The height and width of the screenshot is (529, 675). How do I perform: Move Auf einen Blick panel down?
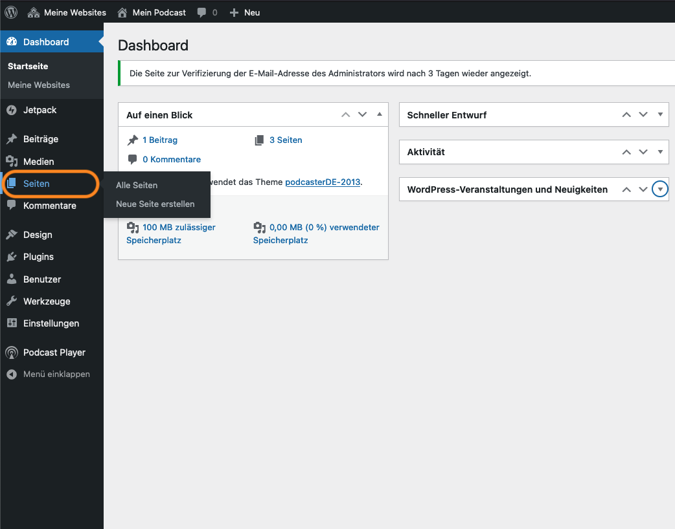point(363,114)
